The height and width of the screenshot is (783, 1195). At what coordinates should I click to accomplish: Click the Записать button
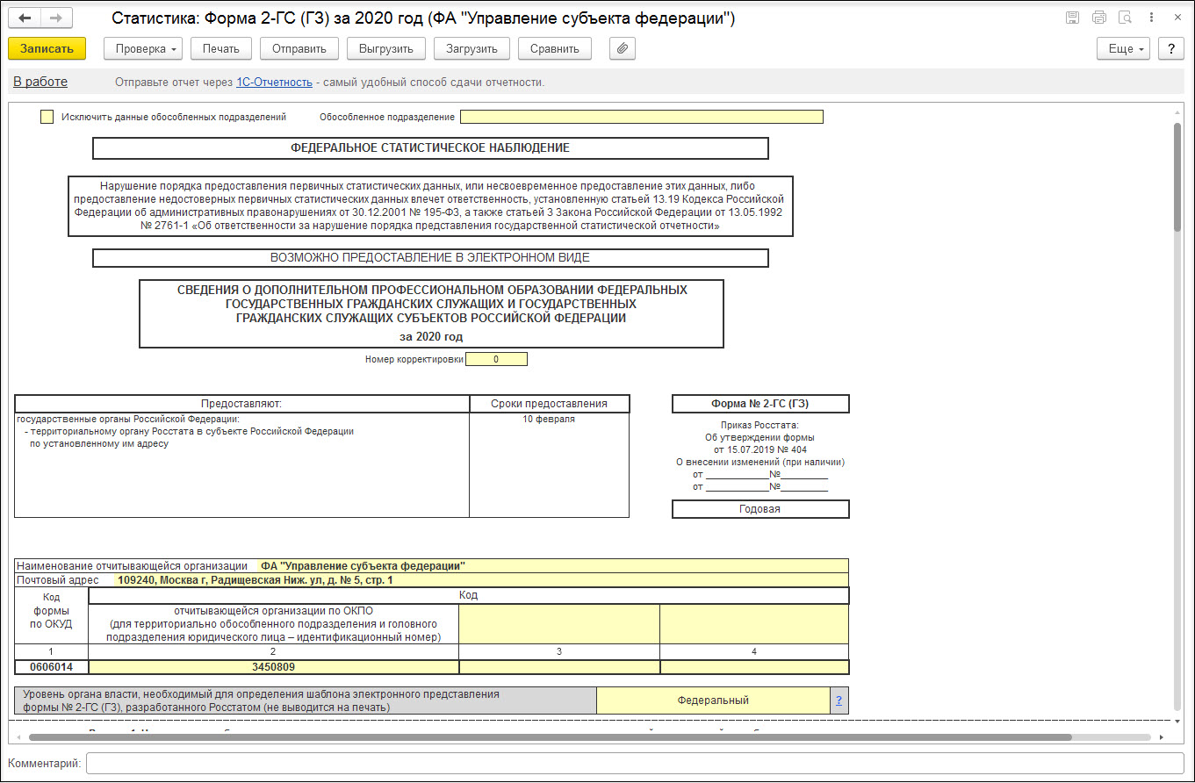click(47, 49)
